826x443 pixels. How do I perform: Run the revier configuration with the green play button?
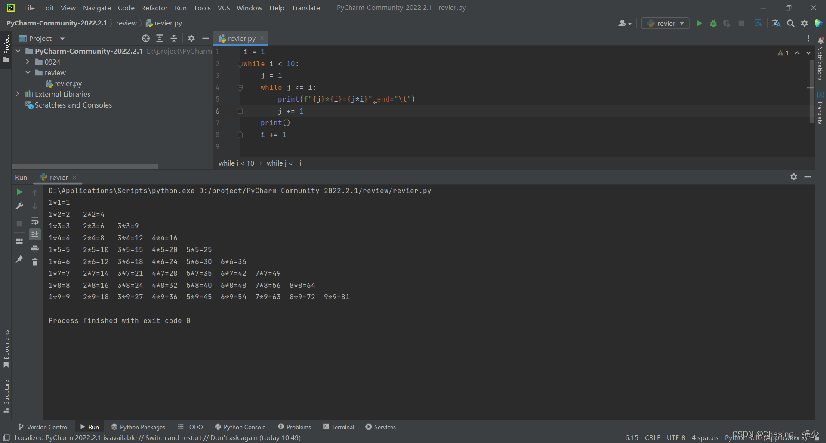tap(699, 23)
